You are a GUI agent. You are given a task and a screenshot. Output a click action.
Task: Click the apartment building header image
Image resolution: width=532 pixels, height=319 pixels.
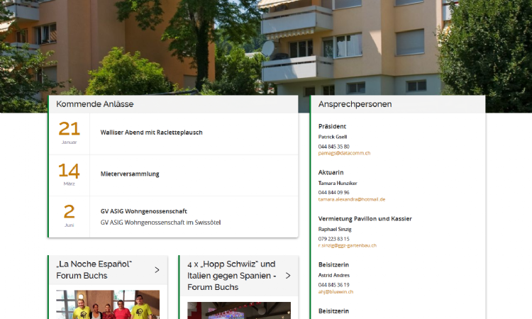[266, 47]
